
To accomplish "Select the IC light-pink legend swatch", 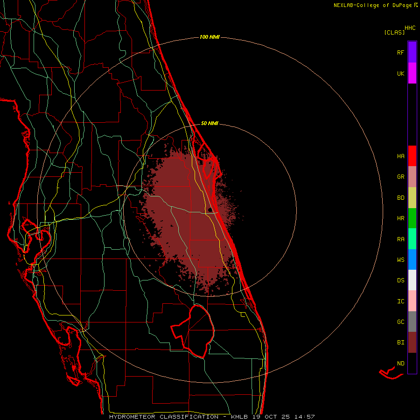I will coord(412,301).
